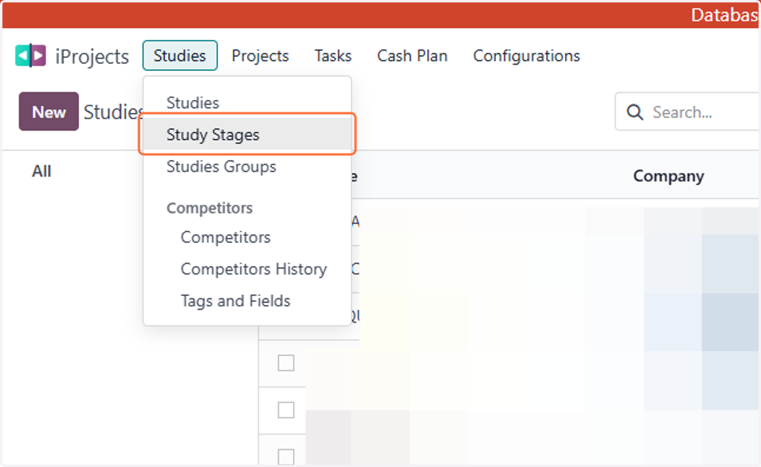Screen dimensions: 761x467
Task: Focus the Search input field
Action: pos(688,113)
